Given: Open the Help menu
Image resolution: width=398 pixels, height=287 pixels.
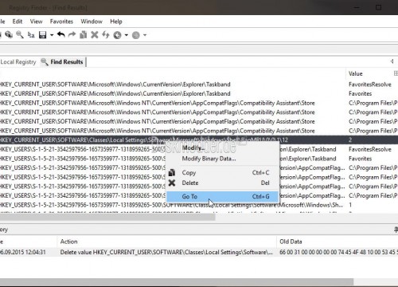Looking at the screenshot, I should [x=116, y=22].
